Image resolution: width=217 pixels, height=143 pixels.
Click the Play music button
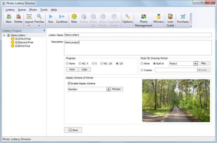tap(203, 63)
